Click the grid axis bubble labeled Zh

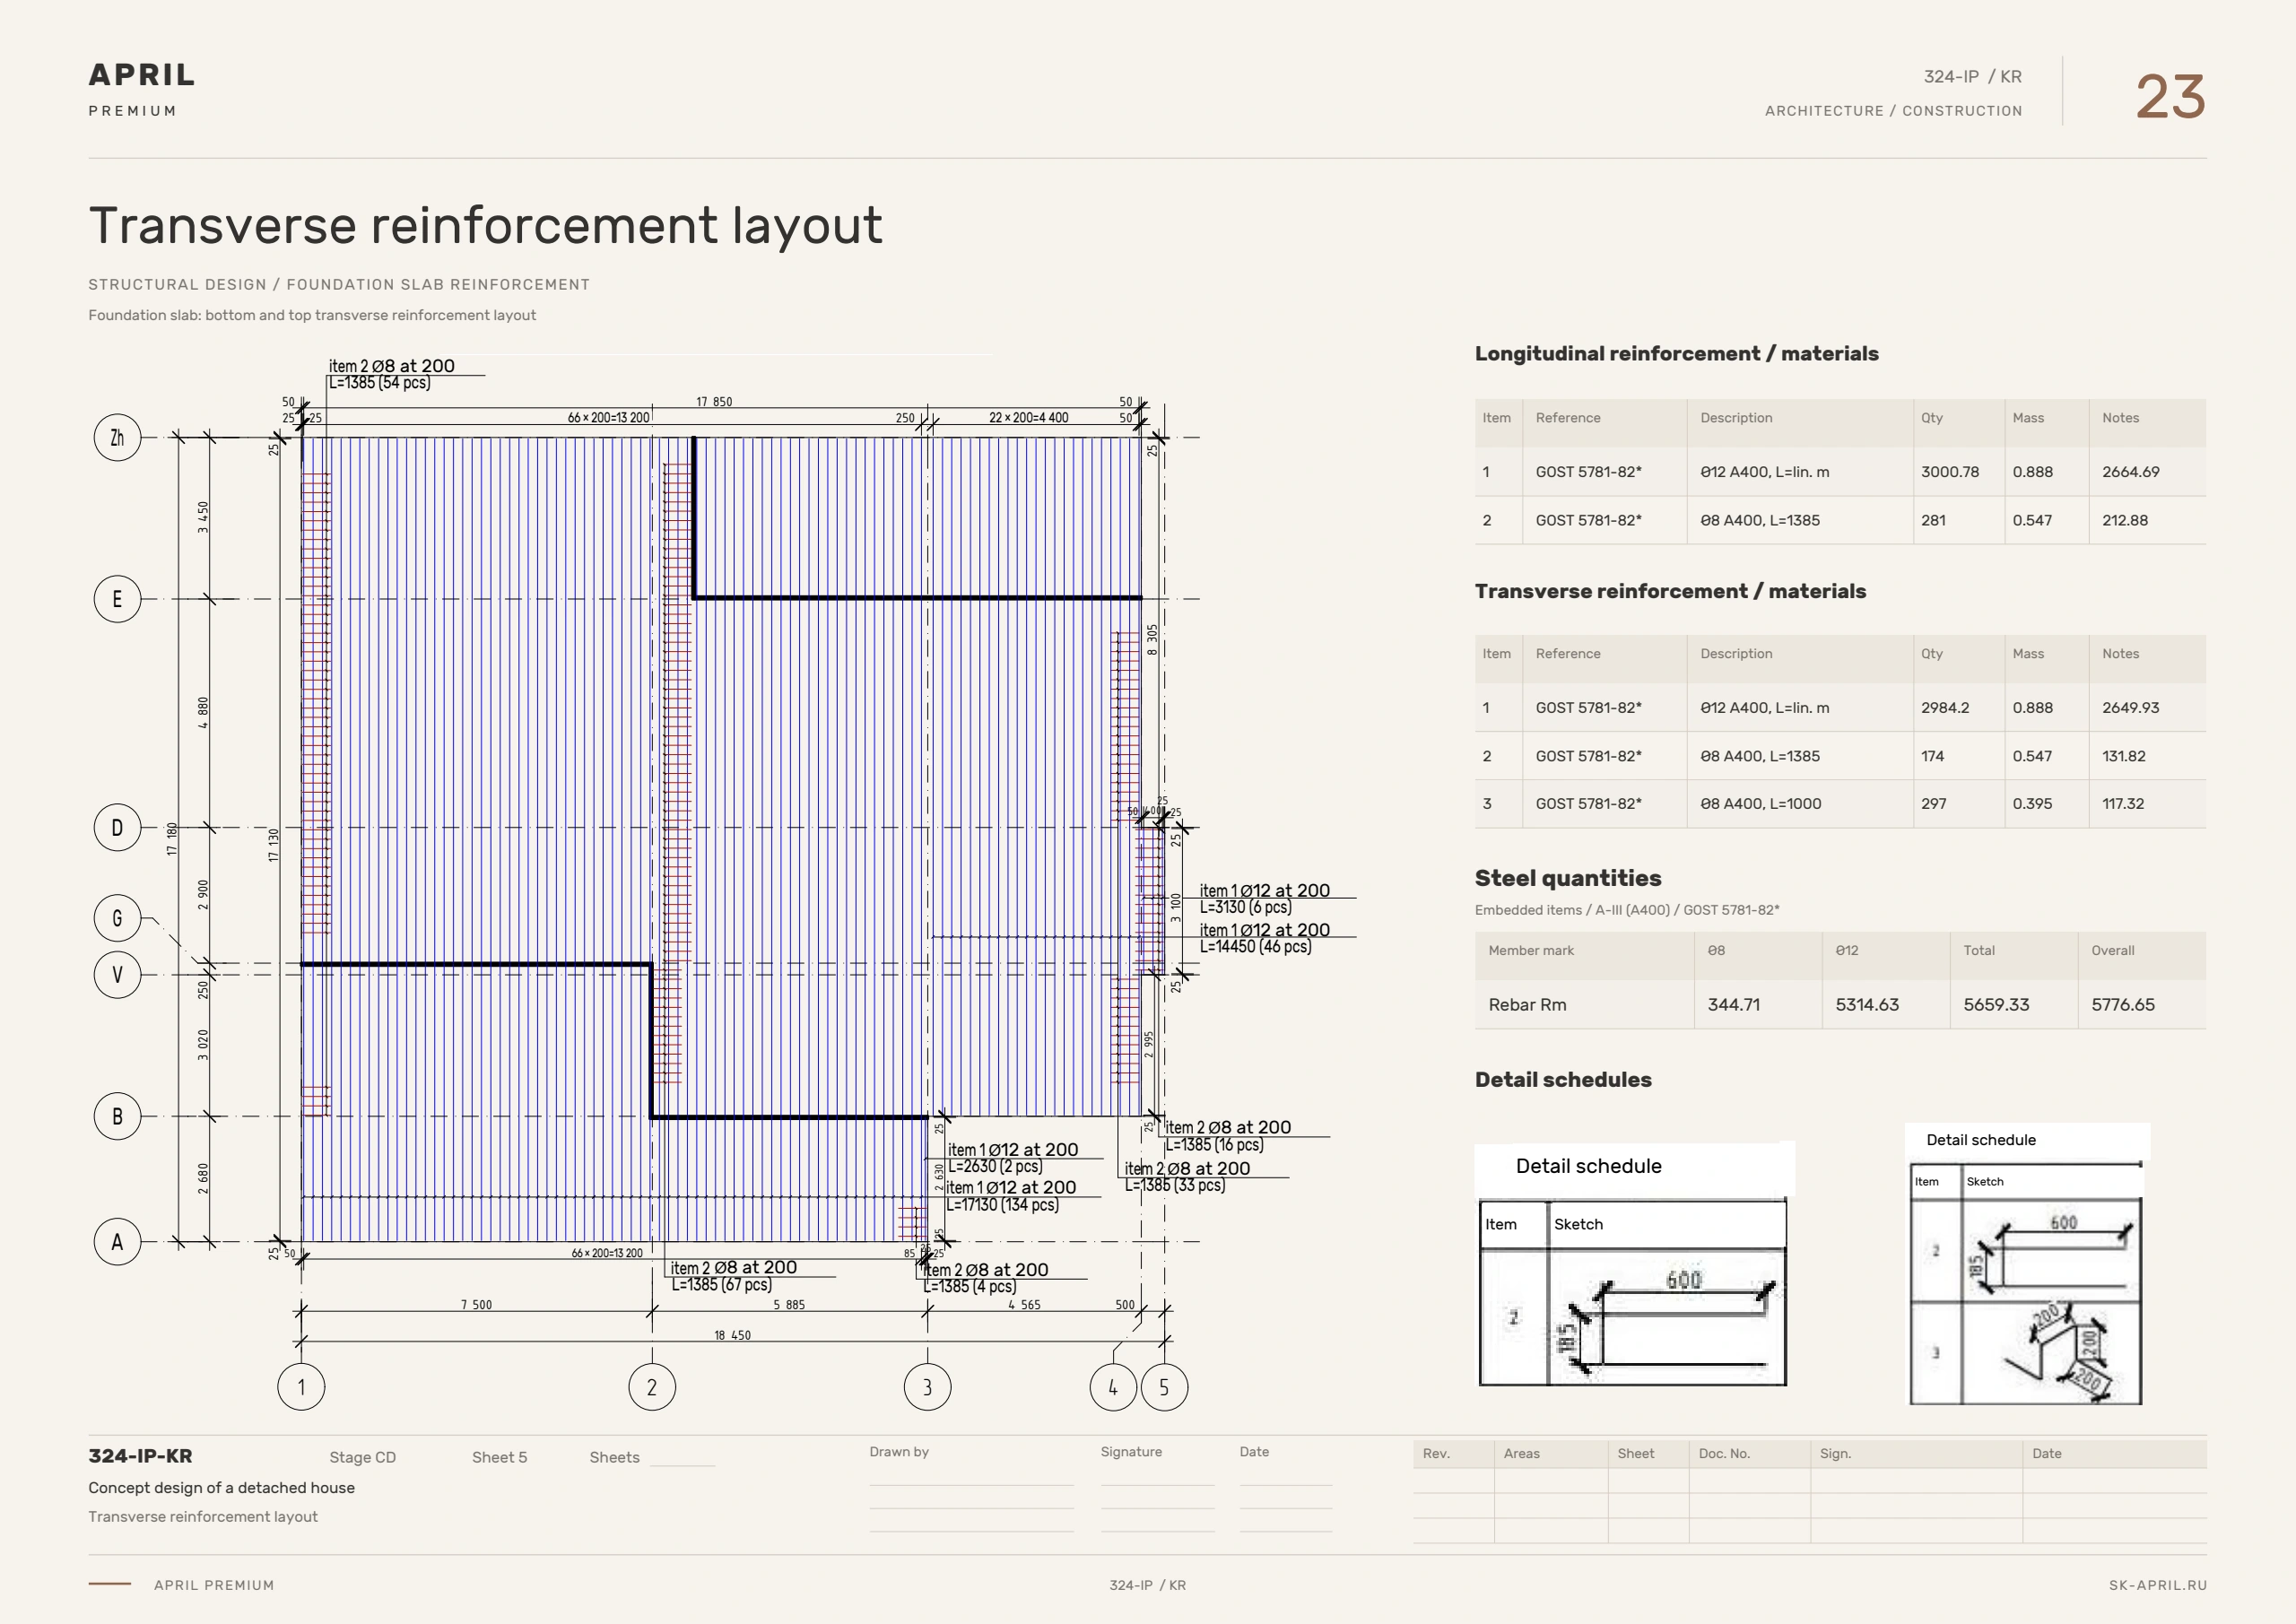tap(117, 437)
